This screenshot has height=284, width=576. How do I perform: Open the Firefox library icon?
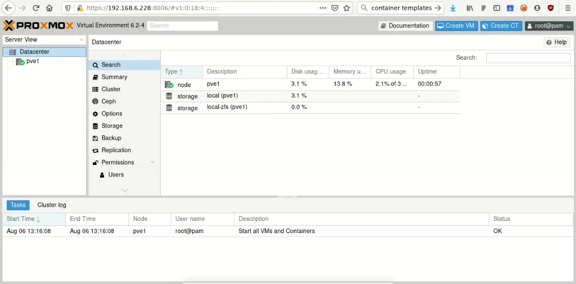point(470,8)
